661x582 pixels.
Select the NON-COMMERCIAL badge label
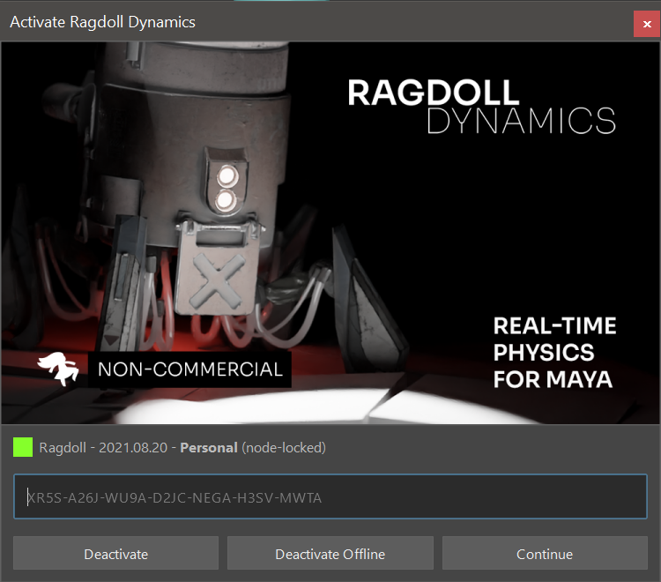189,369
